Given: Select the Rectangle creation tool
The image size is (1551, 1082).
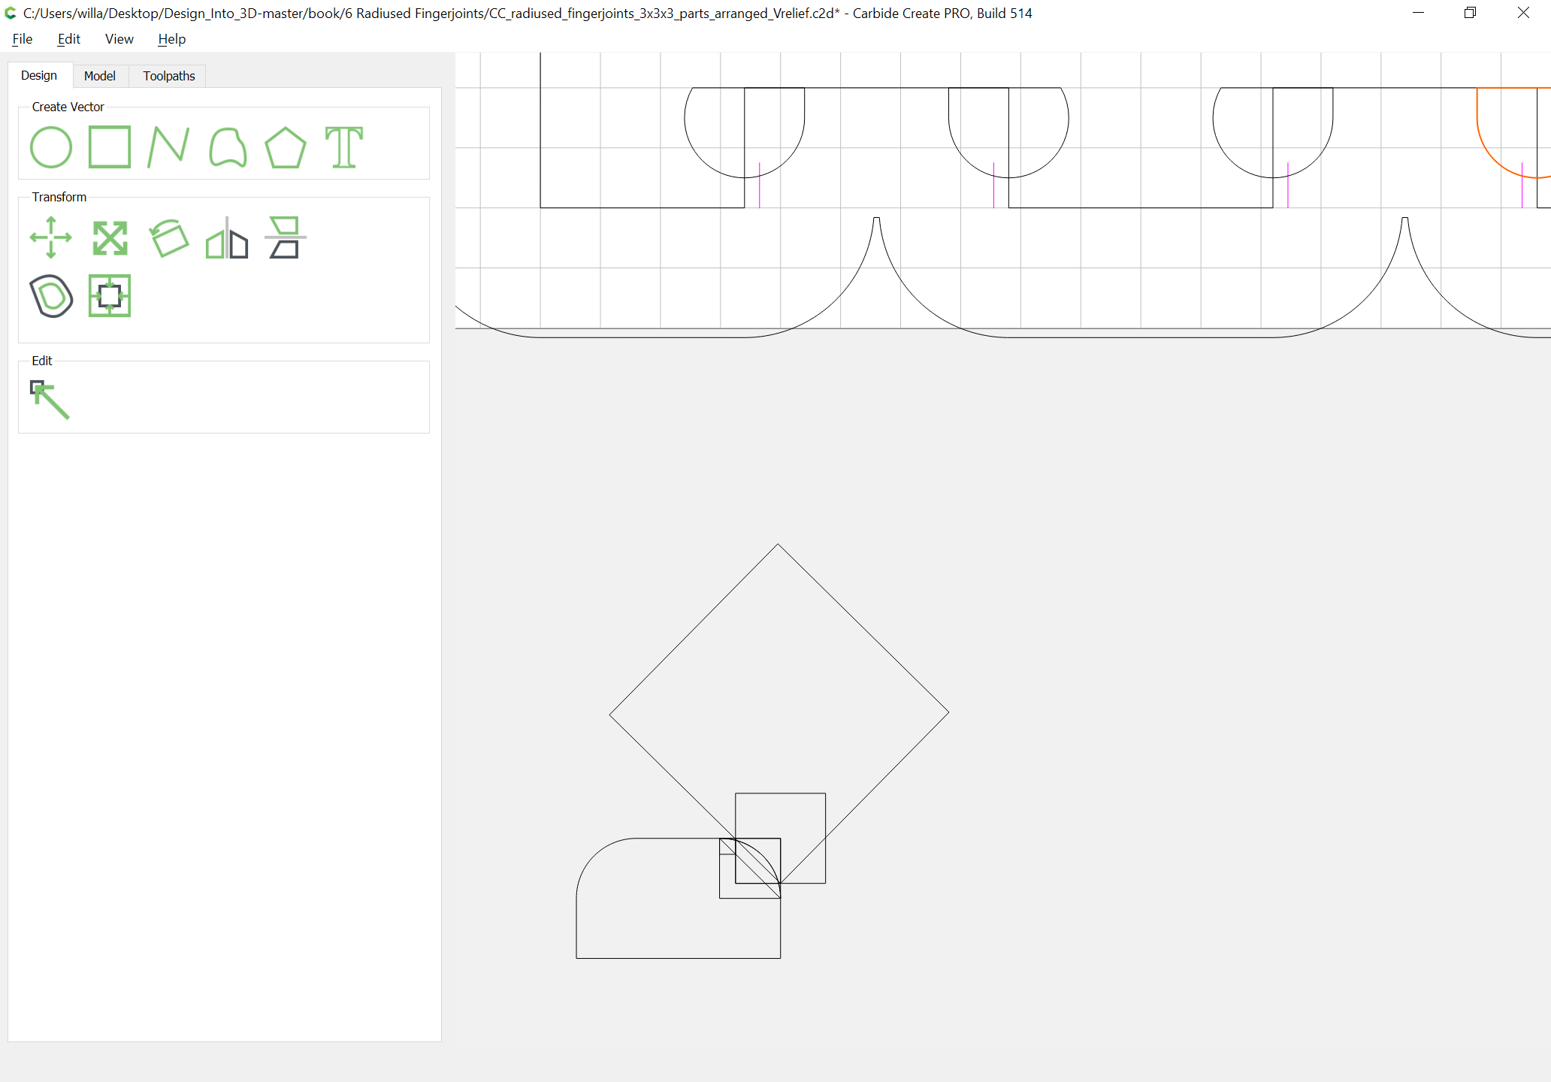Looking at the screenshot, I should (x=110, y=147).
